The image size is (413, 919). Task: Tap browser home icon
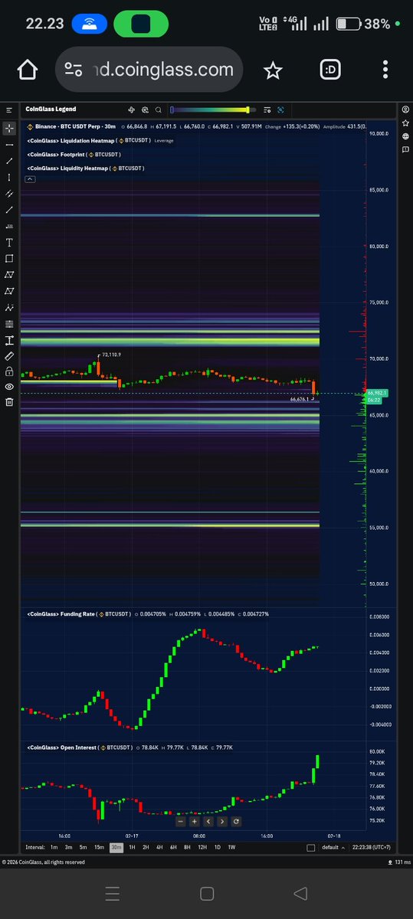point(27,70)
